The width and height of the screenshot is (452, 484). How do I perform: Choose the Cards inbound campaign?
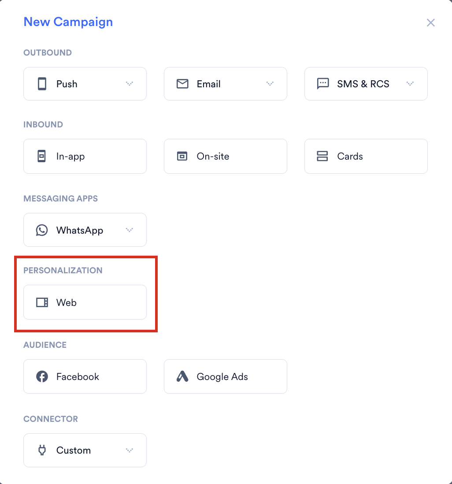pos(366,156)
